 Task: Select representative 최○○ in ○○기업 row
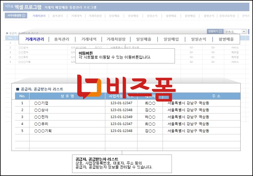tap(150, 103)
